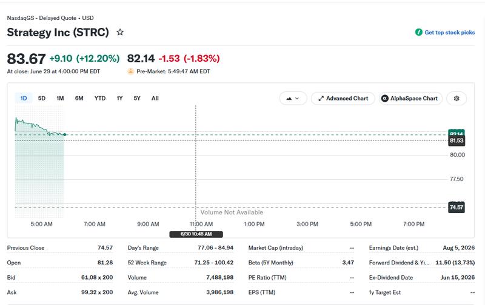Click the AlphaSpace logo icon
The width and height of the screenshot is (485, 305).
[x=385, y=99]
